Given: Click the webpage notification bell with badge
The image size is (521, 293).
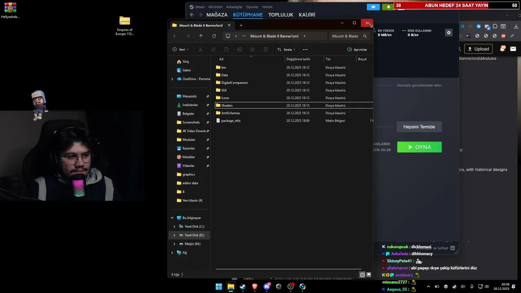Looking at the screenshot, I should [503, 48].
